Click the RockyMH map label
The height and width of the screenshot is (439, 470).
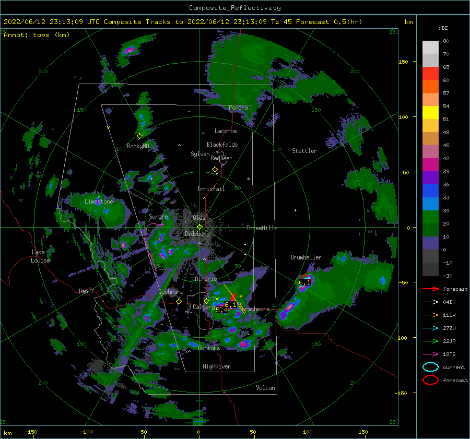click(138, 146)
